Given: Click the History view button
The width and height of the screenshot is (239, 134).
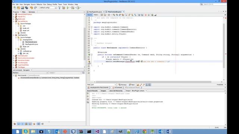Looking at the screenshot, I should click(x=96, y=15).
